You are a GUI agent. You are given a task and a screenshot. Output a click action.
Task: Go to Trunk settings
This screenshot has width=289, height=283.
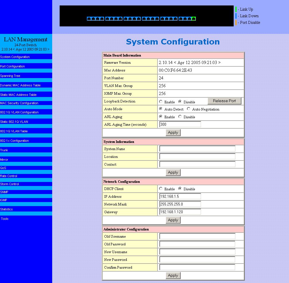point(4,150)
